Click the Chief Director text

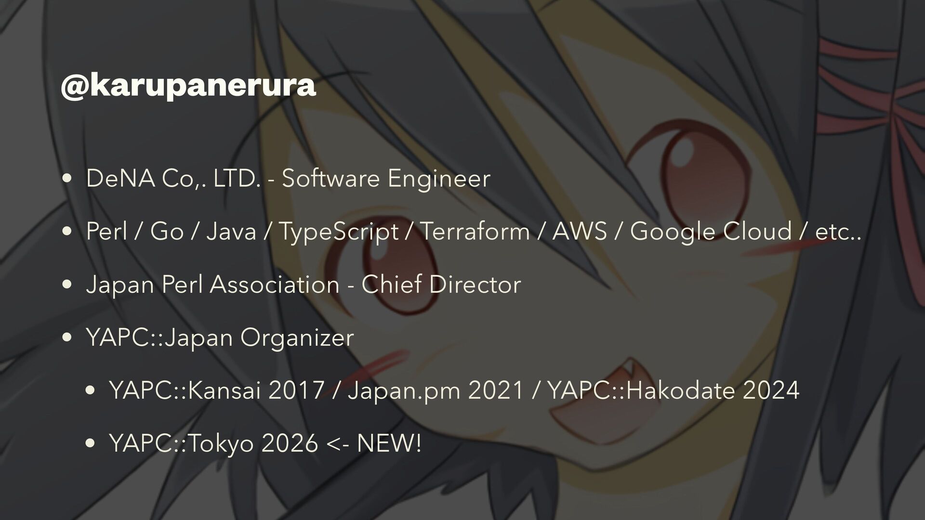point(441,284)
